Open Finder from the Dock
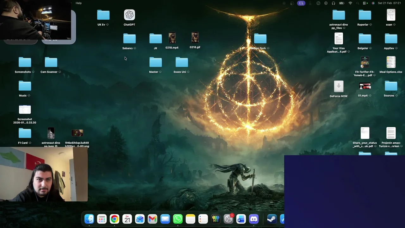405x228 pixels. 89,219
